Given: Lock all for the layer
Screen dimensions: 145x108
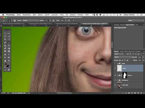Looking at the screenshot, I should pyautogui.click(x=127, y=60).
